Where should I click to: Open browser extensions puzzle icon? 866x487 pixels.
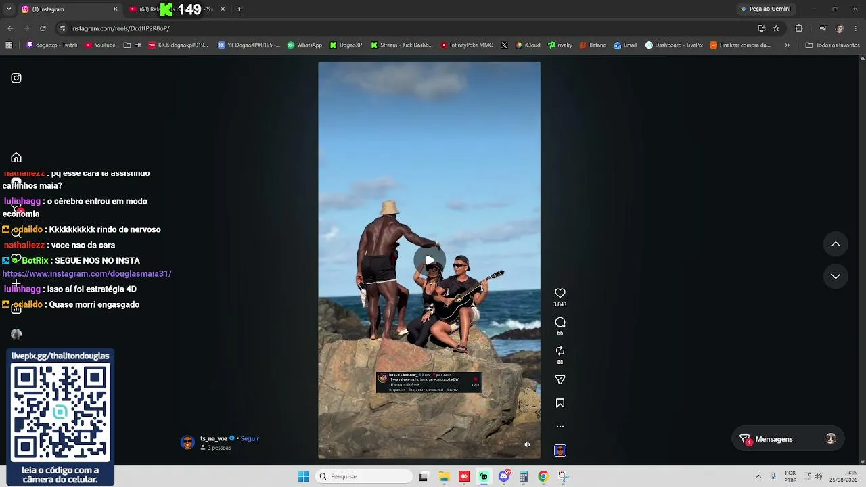point(799,28)
